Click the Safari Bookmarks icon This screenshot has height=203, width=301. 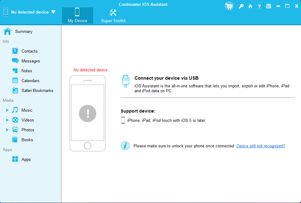tap(15, 90)
